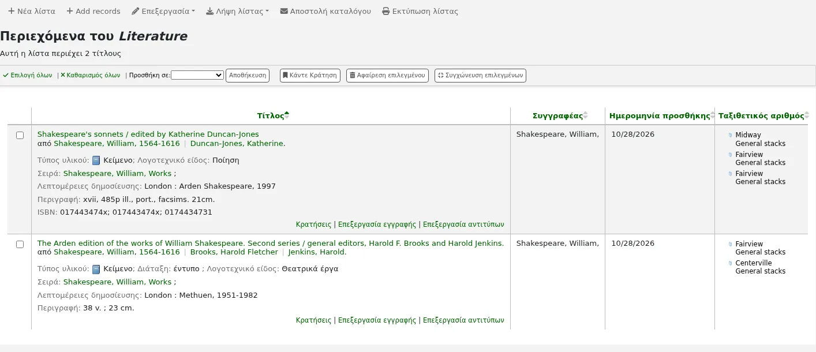Click the trash icon on Αφαίρεση επιλεγμένου
The width and height of the screenshot is (816, 352).
[353, 76]
